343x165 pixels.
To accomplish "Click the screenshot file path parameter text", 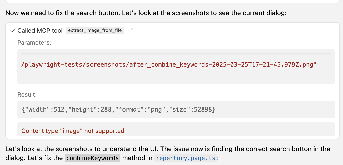I will point(169,65).
